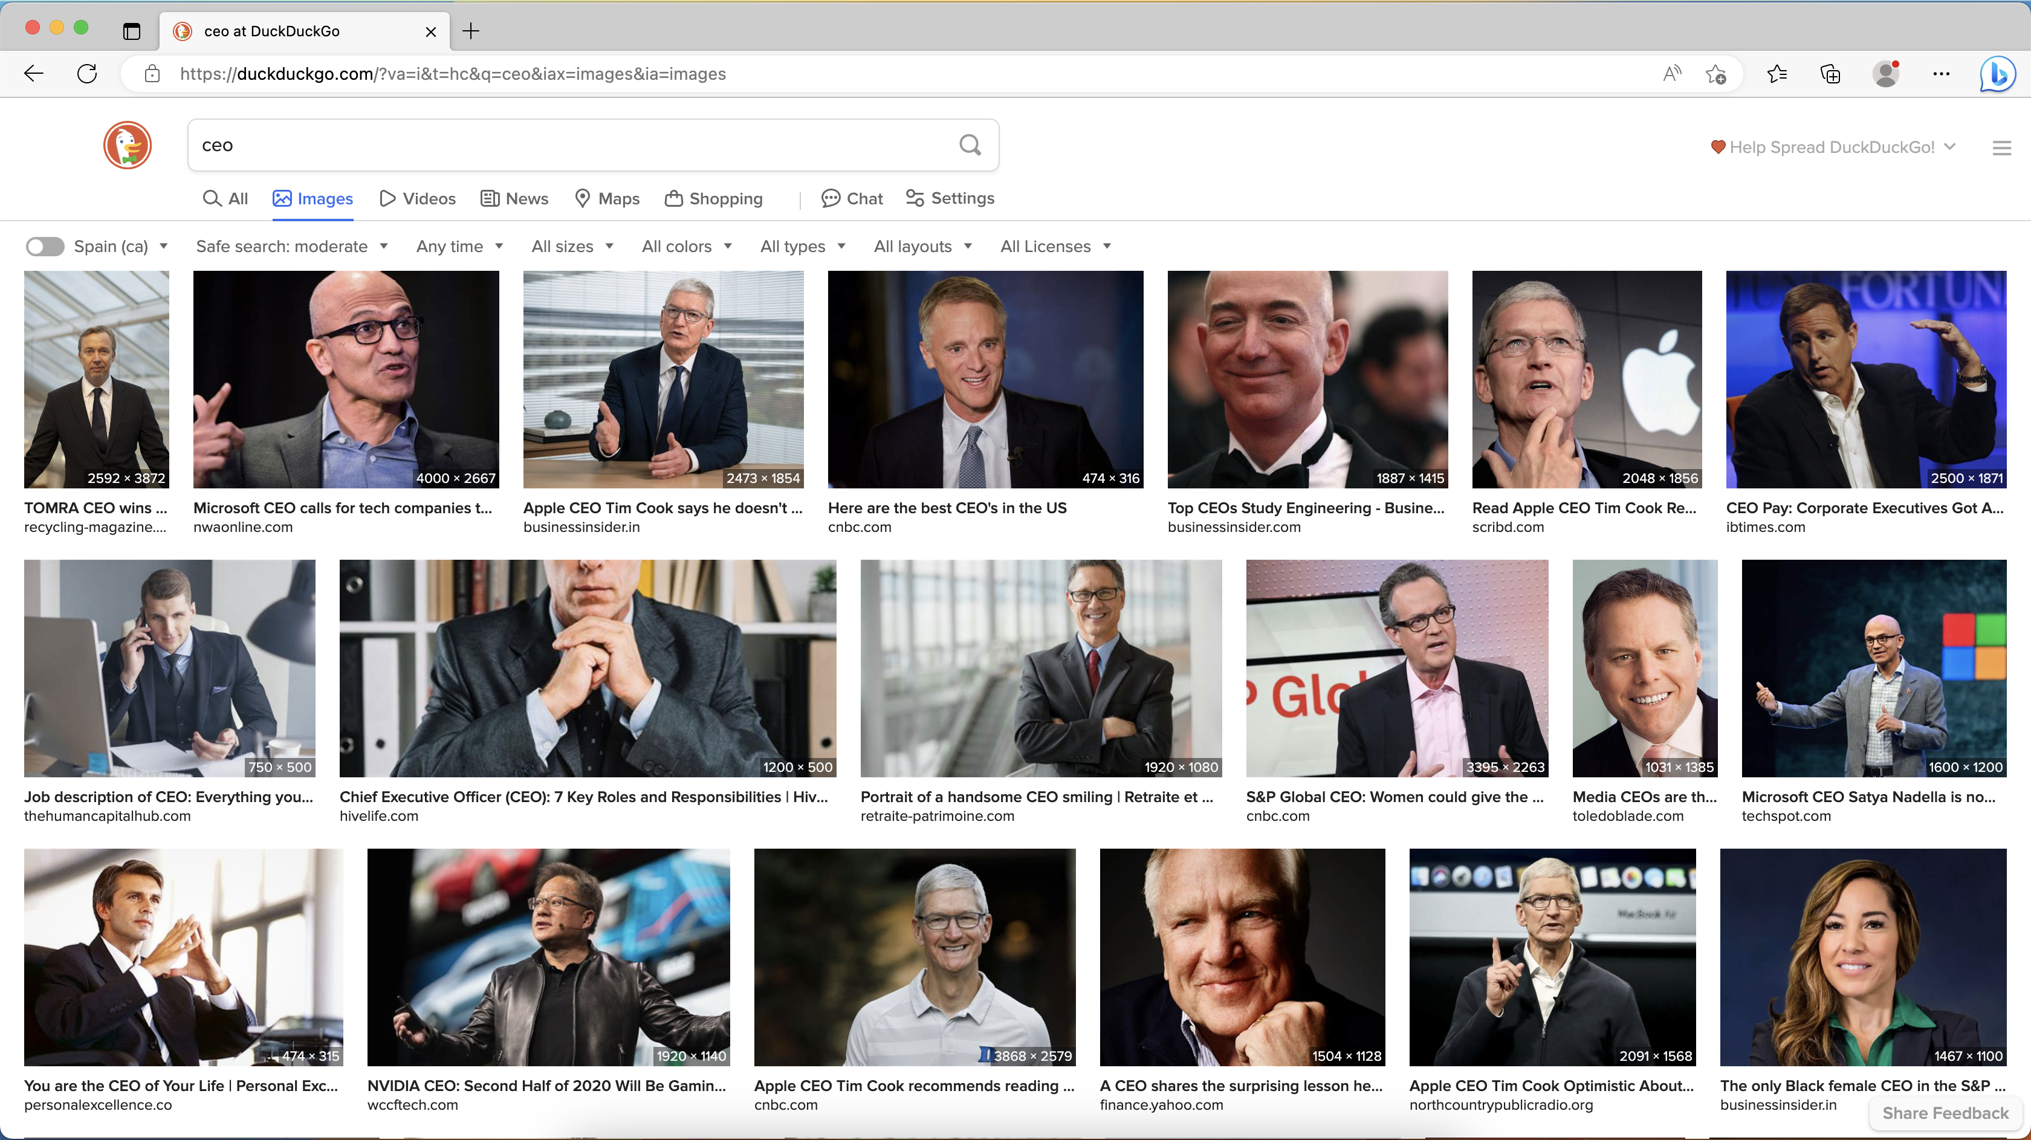The image size is (2031, 1140).
Task: Close the ceo at DuckDuckGo tab
Action: pyautogui.click(x=430, y=31)
